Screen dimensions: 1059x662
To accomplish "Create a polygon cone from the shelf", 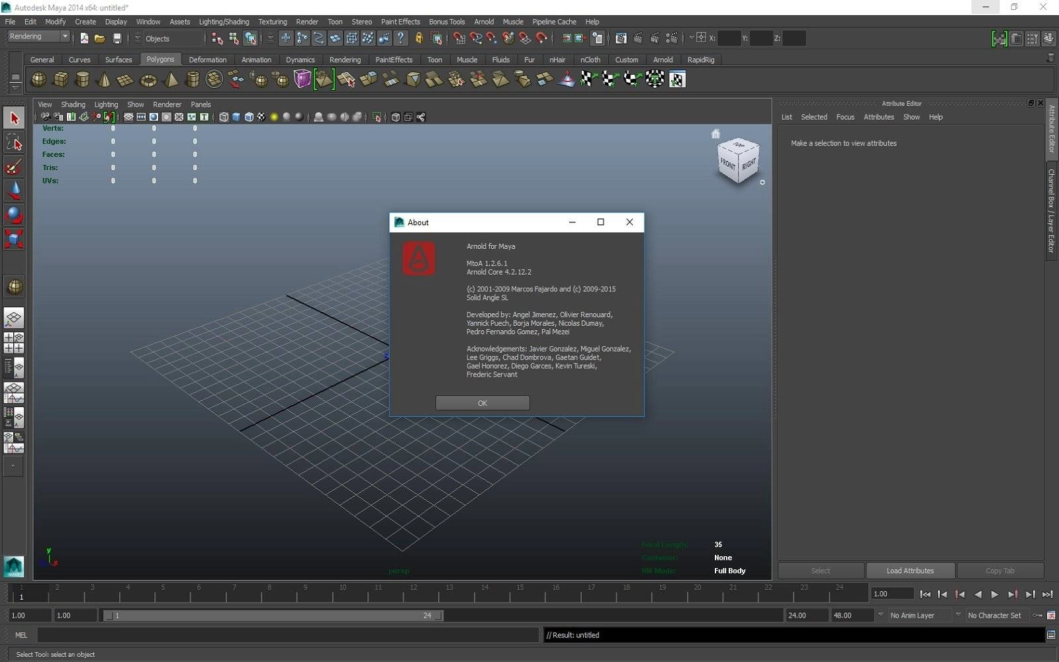I will coord(104,80).
